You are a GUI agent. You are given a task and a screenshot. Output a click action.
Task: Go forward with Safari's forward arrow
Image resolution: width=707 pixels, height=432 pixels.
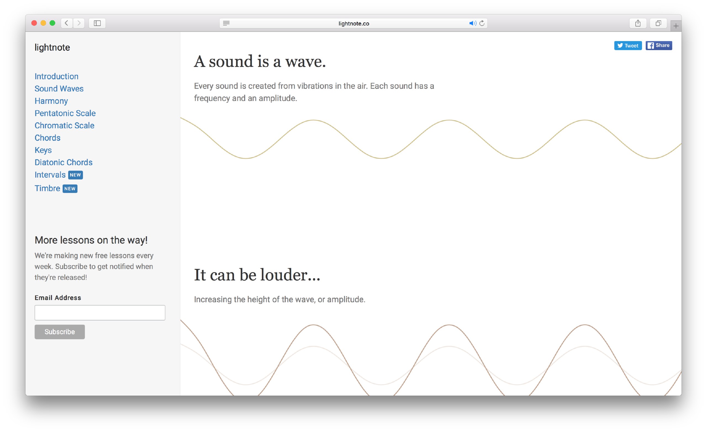pyautogui.click(x=79, y=23)
